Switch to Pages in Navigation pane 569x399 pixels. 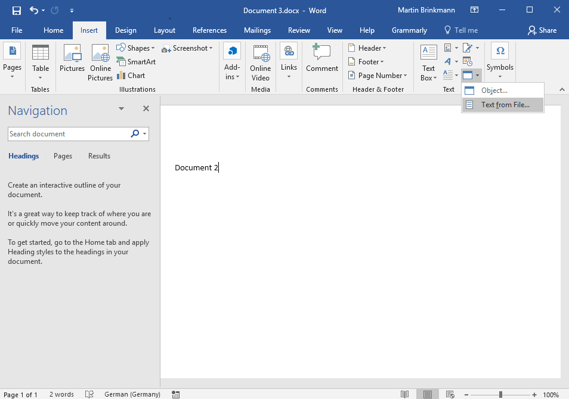point(63,156)
